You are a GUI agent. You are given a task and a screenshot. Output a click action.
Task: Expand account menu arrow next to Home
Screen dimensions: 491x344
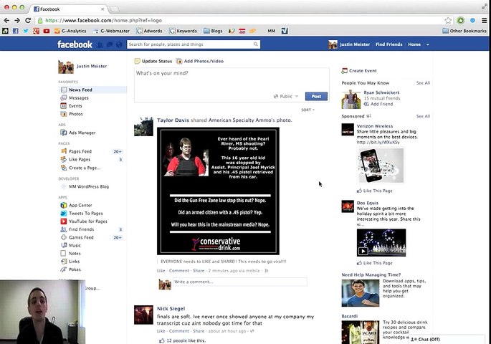tap(428, 44)
